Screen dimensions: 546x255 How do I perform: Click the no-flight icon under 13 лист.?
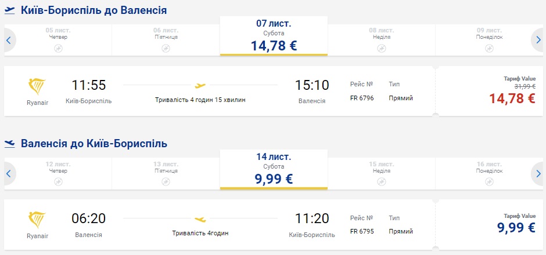coord(166,181)
